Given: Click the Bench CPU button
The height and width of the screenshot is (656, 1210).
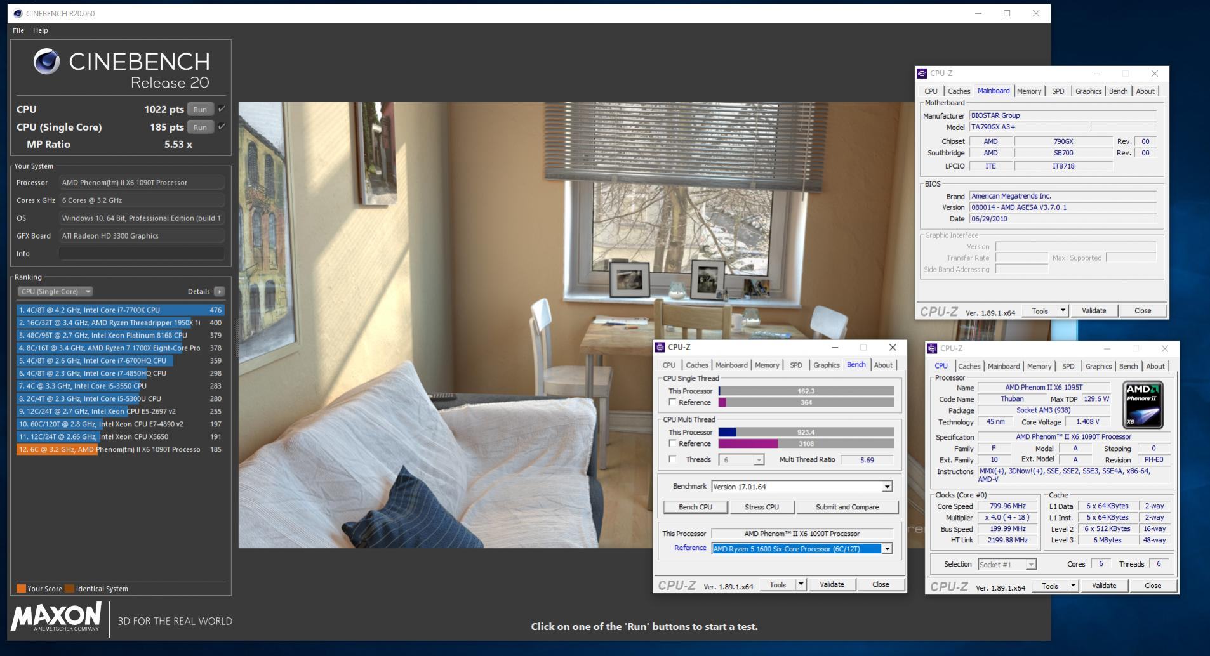Looking at the screenshot, I should point(695,507).
